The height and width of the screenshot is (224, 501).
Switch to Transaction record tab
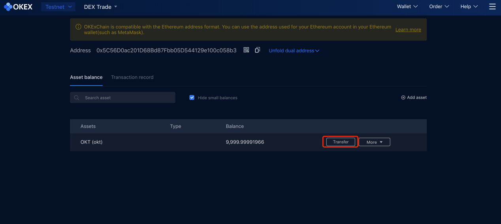(x=132, y=77)
